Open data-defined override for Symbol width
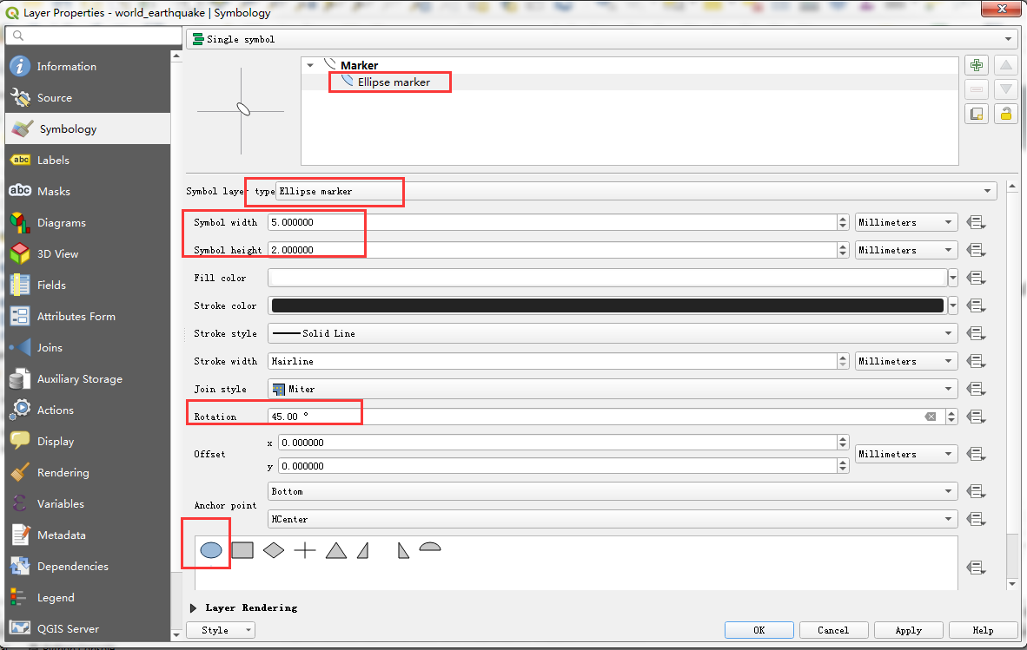The width and height of the screenshot is (1027, 650). pos(976,222)
